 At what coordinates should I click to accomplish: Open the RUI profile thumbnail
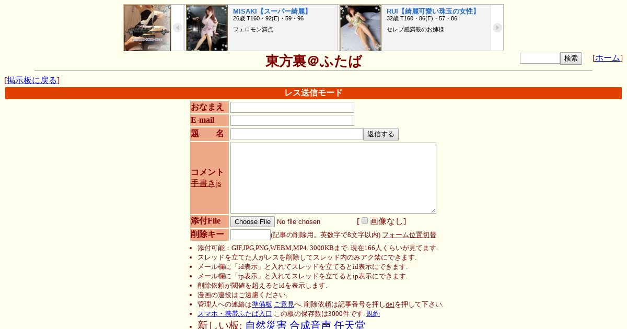tap(361, 28)
